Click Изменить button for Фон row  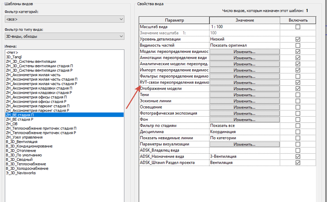pyautogui.click(x=245, y=120)
